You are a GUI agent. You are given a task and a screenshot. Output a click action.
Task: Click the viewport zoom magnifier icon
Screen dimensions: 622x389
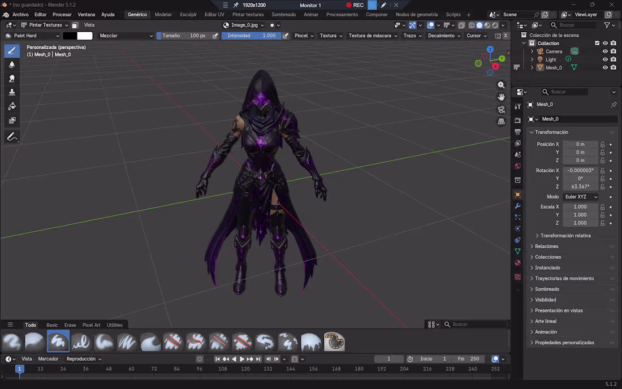(x=502, y=85)
